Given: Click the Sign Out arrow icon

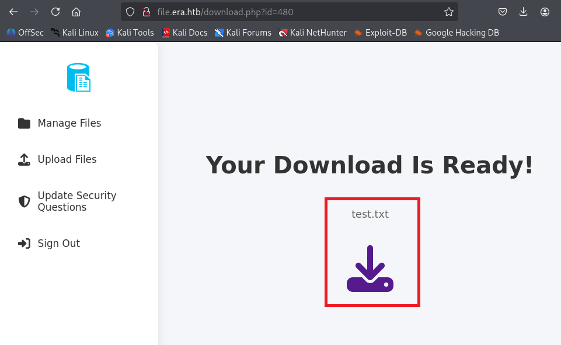Looking at the screenshot, I should [24, 243].
